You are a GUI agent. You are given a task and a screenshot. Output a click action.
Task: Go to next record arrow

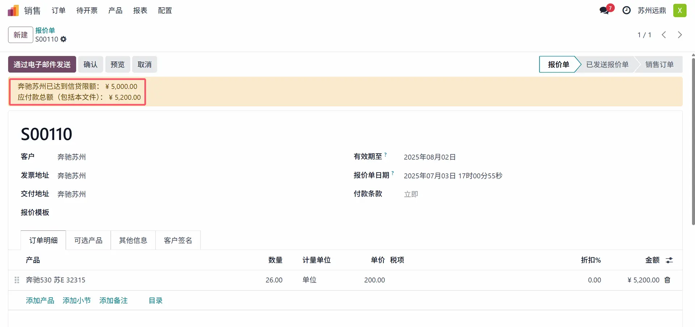coord(680,35)
